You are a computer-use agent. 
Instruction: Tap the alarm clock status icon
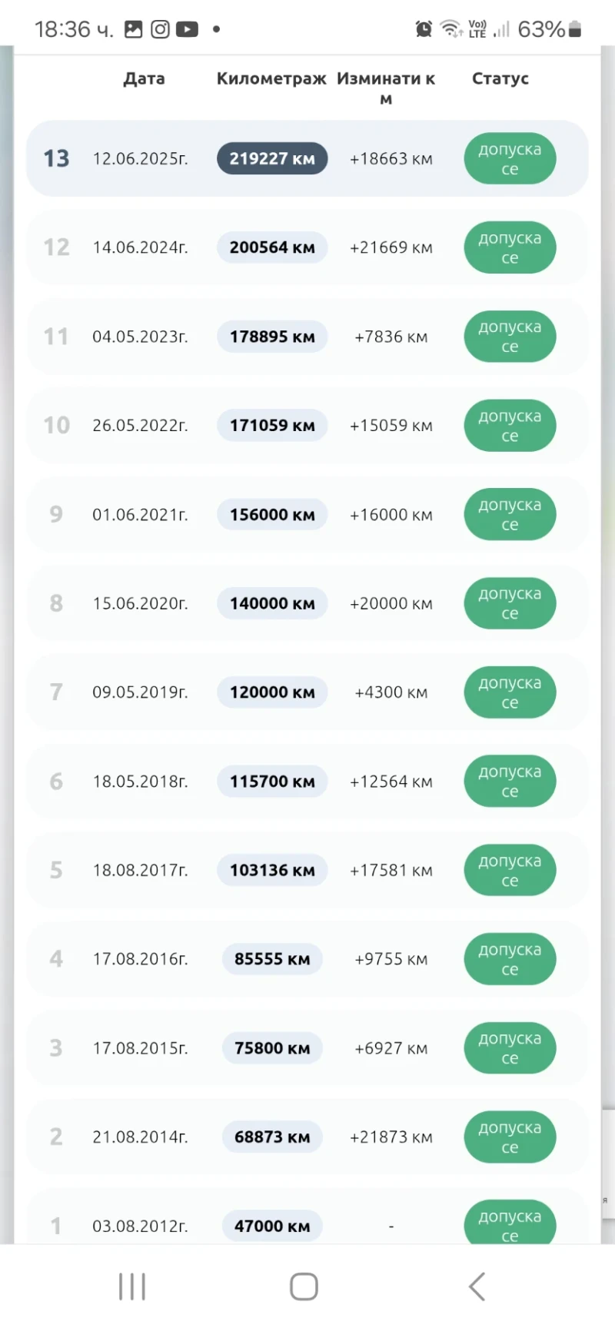pos(424,29)
